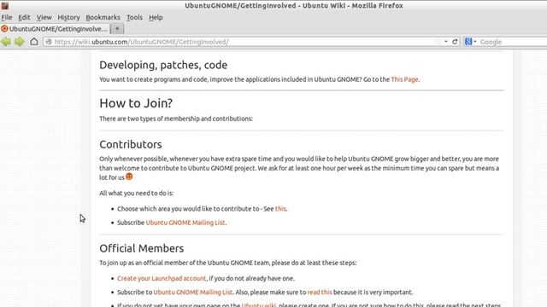Open Ubuntu GNOME Mailing List link under Contributors
Image resolution: width=547 pixels, height=307 pixels.
click(185, 223)
